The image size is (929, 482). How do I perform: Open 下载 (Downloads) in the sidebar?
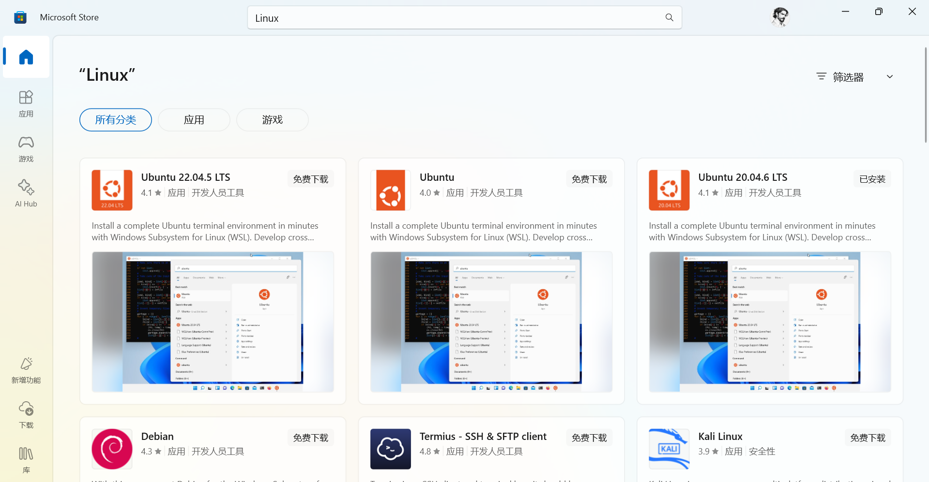tap(26, 415)
